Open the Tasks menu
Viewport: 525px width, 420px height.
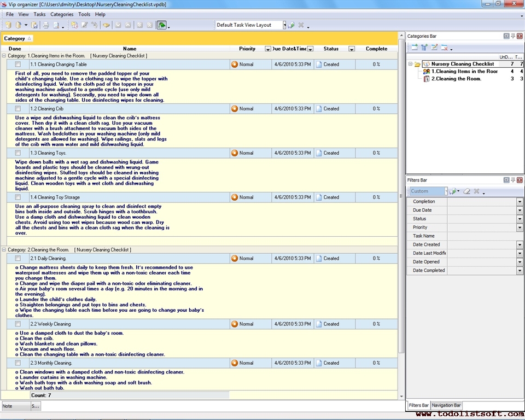39,14
